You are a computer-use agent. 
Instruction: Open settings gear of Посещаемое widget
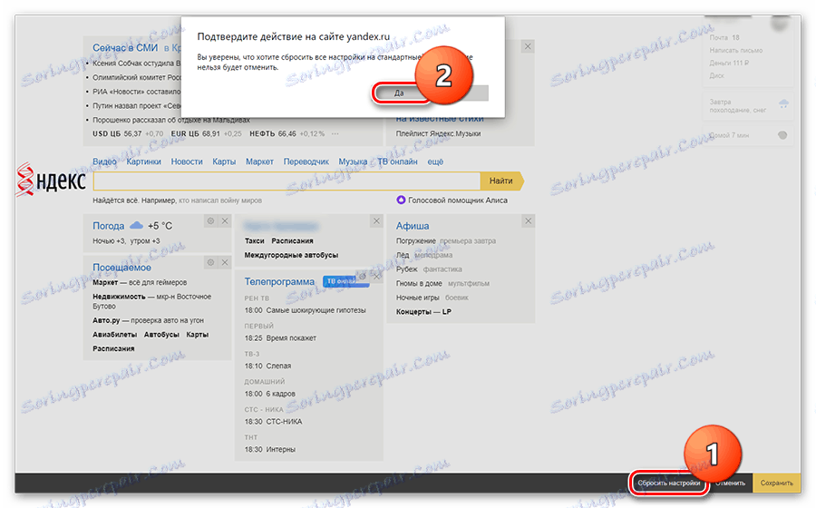(210, 262)
